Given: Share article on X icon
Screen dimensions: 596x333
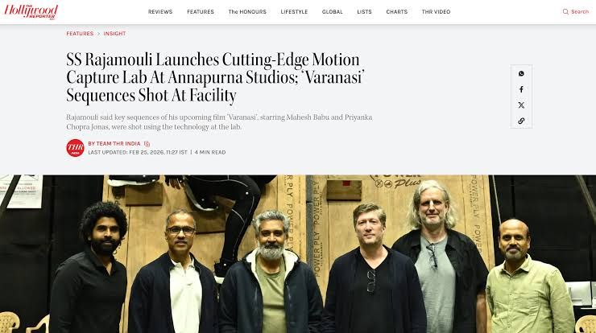Looking at the screenshot, I should click(521, 105).
